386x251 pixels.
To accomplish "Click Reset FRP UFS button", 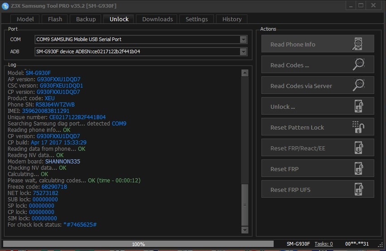I will [x=318, y=189].
